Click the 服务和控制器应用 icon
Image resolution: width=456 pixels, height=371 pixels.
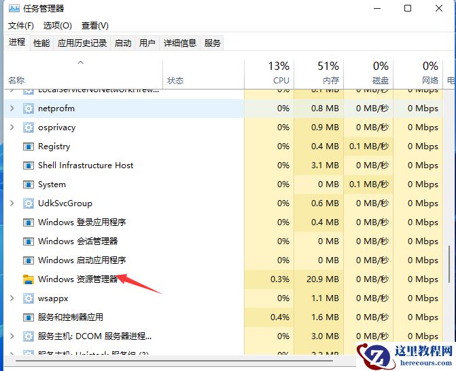(29, 317)
